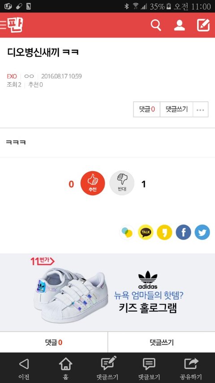Tap 공유하기 share in bottom bar
Screen dimensions: 215x383
pos(191,368)
